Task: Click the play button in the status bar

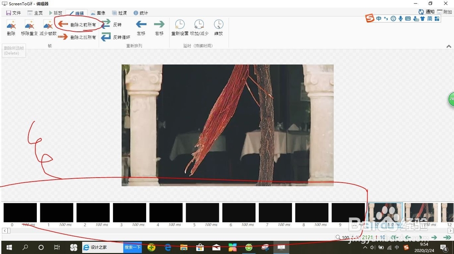Action: 421,237
